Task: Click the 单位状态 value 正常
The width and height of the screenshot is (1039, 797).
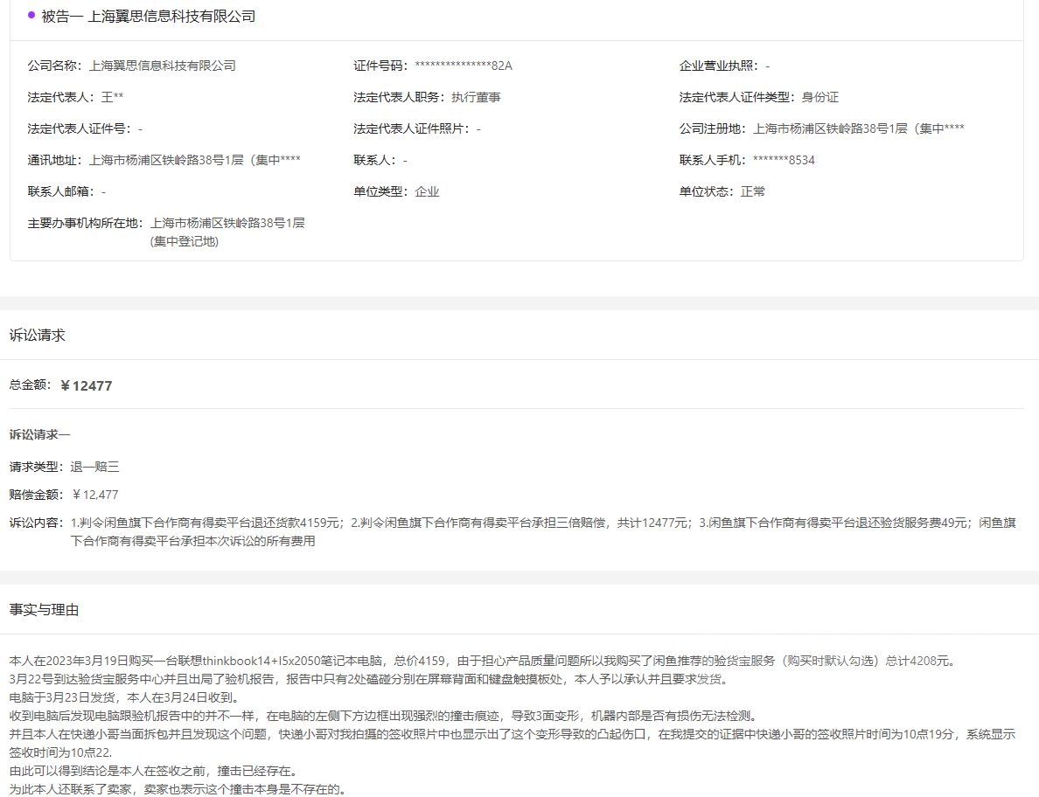Action: pyautogui.click(x=753, y=191)
